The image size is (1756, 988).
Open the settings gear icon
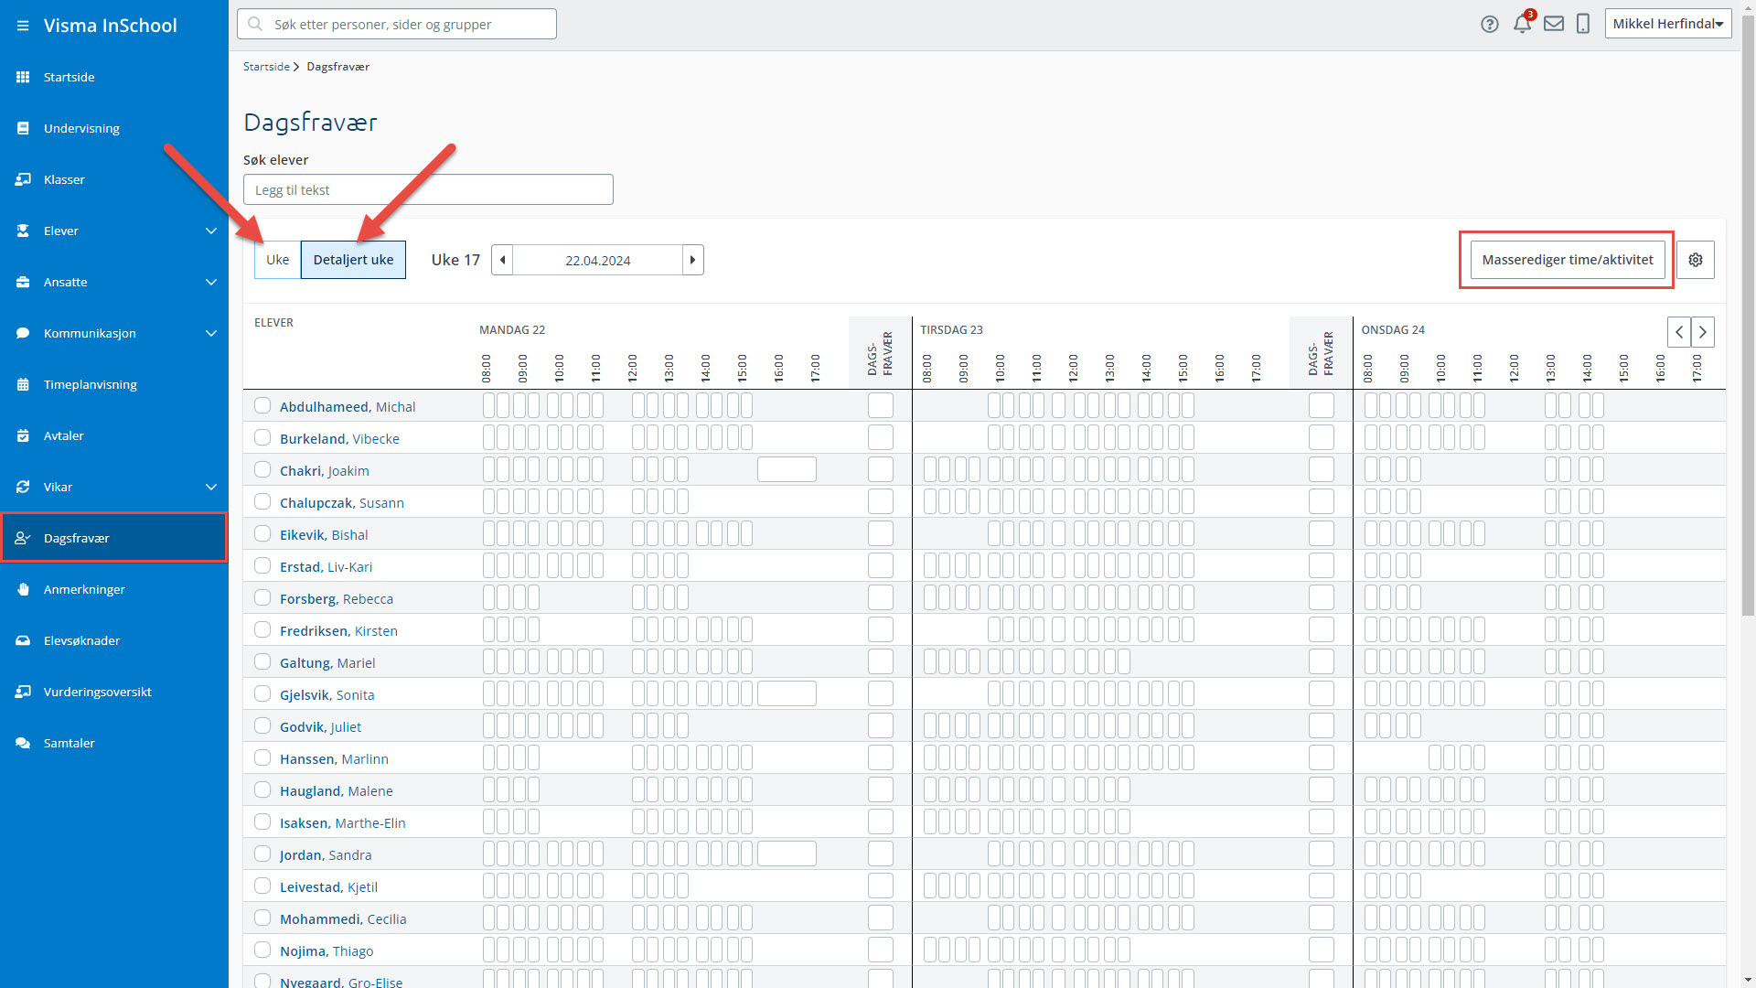pyautogui.click(x=1696, y=260)
